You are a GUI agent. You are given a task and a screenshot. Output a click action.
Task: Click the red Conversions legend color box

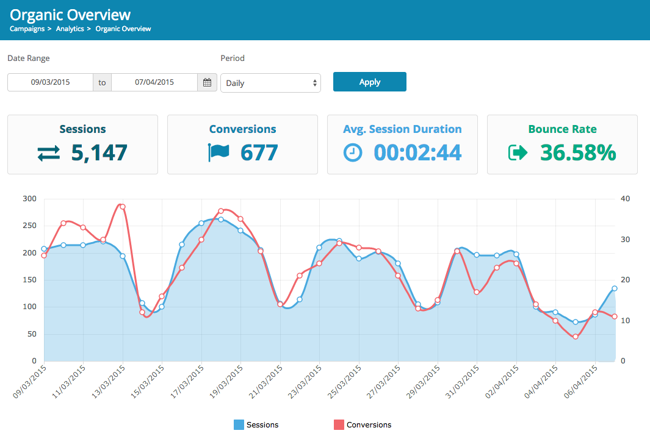(339, 424)
